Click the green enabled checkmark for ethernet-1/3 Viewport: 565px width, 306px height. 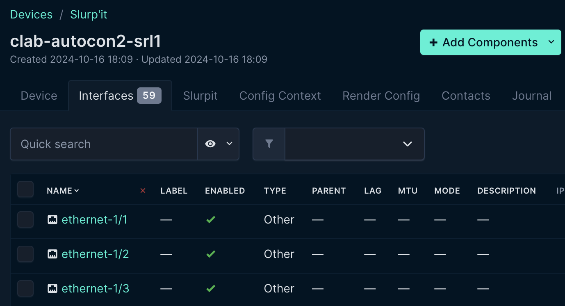211,288
